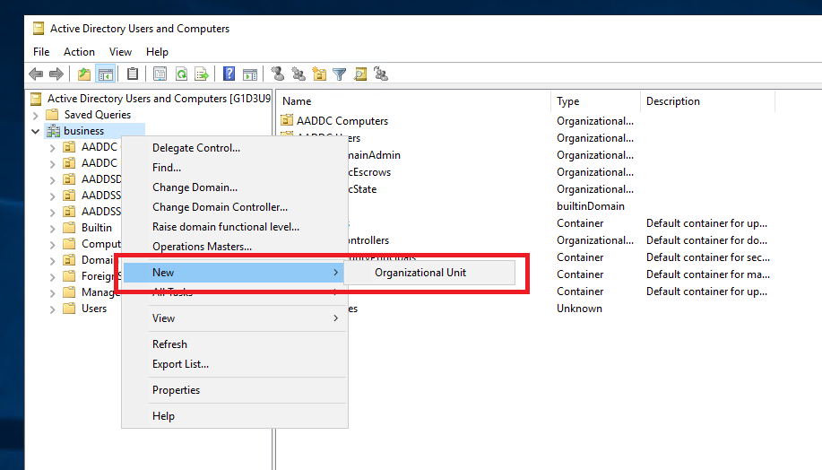The width and height of the screenshot is (822, 470).
Task: Create new organizational unit toolbar icon
Action: click(x=319, y=74)
